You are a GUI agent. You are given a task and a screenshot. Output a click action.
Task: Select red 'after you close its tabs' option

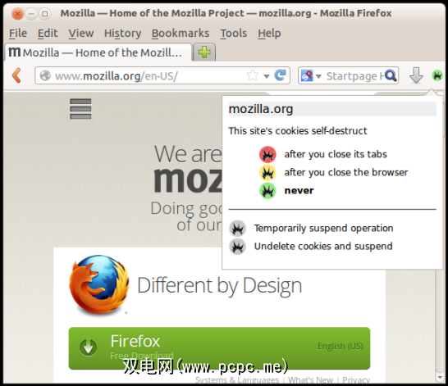coord(323,154)
